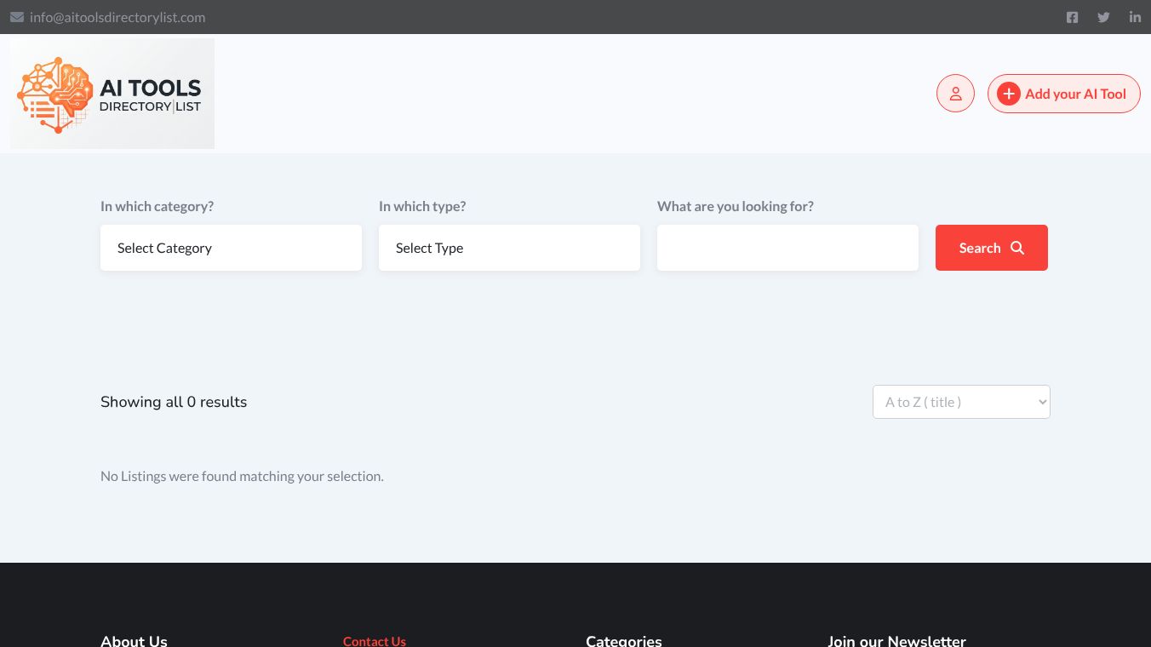Click the Categories heading in the footer
Screen dimensions: 1151x647
(623, 640)
